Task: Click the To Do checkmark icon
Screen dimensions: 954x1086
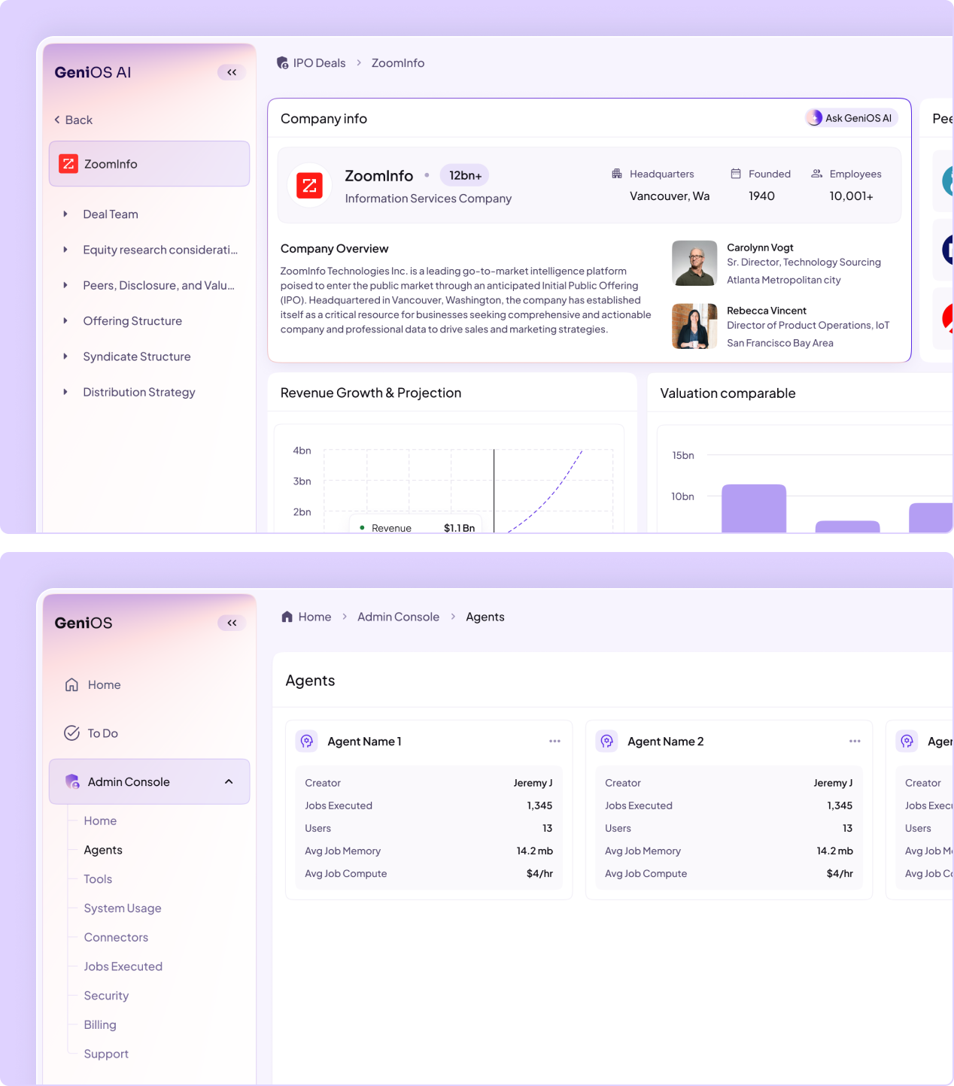Action: 71,733
